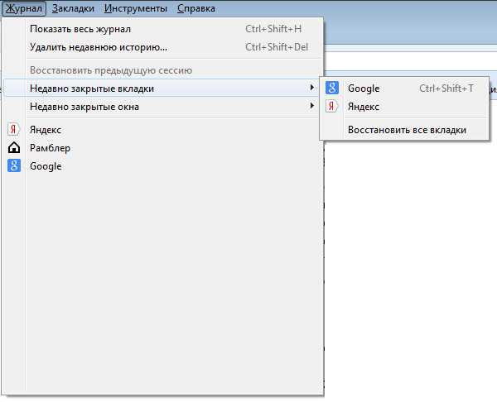497x402 pixels.
Task: Reopen Яндекс text in closed tabs submenu
Action: (364, 107)
